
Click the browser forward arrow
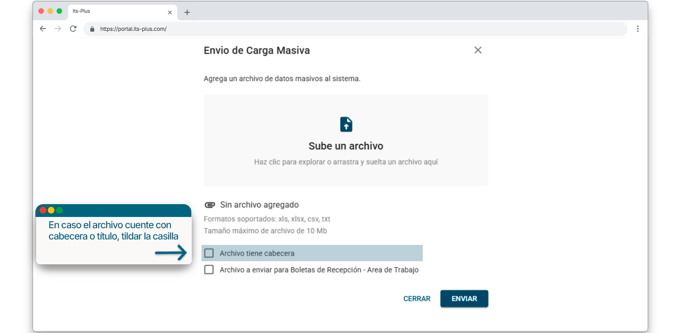(x=58, y=29)
